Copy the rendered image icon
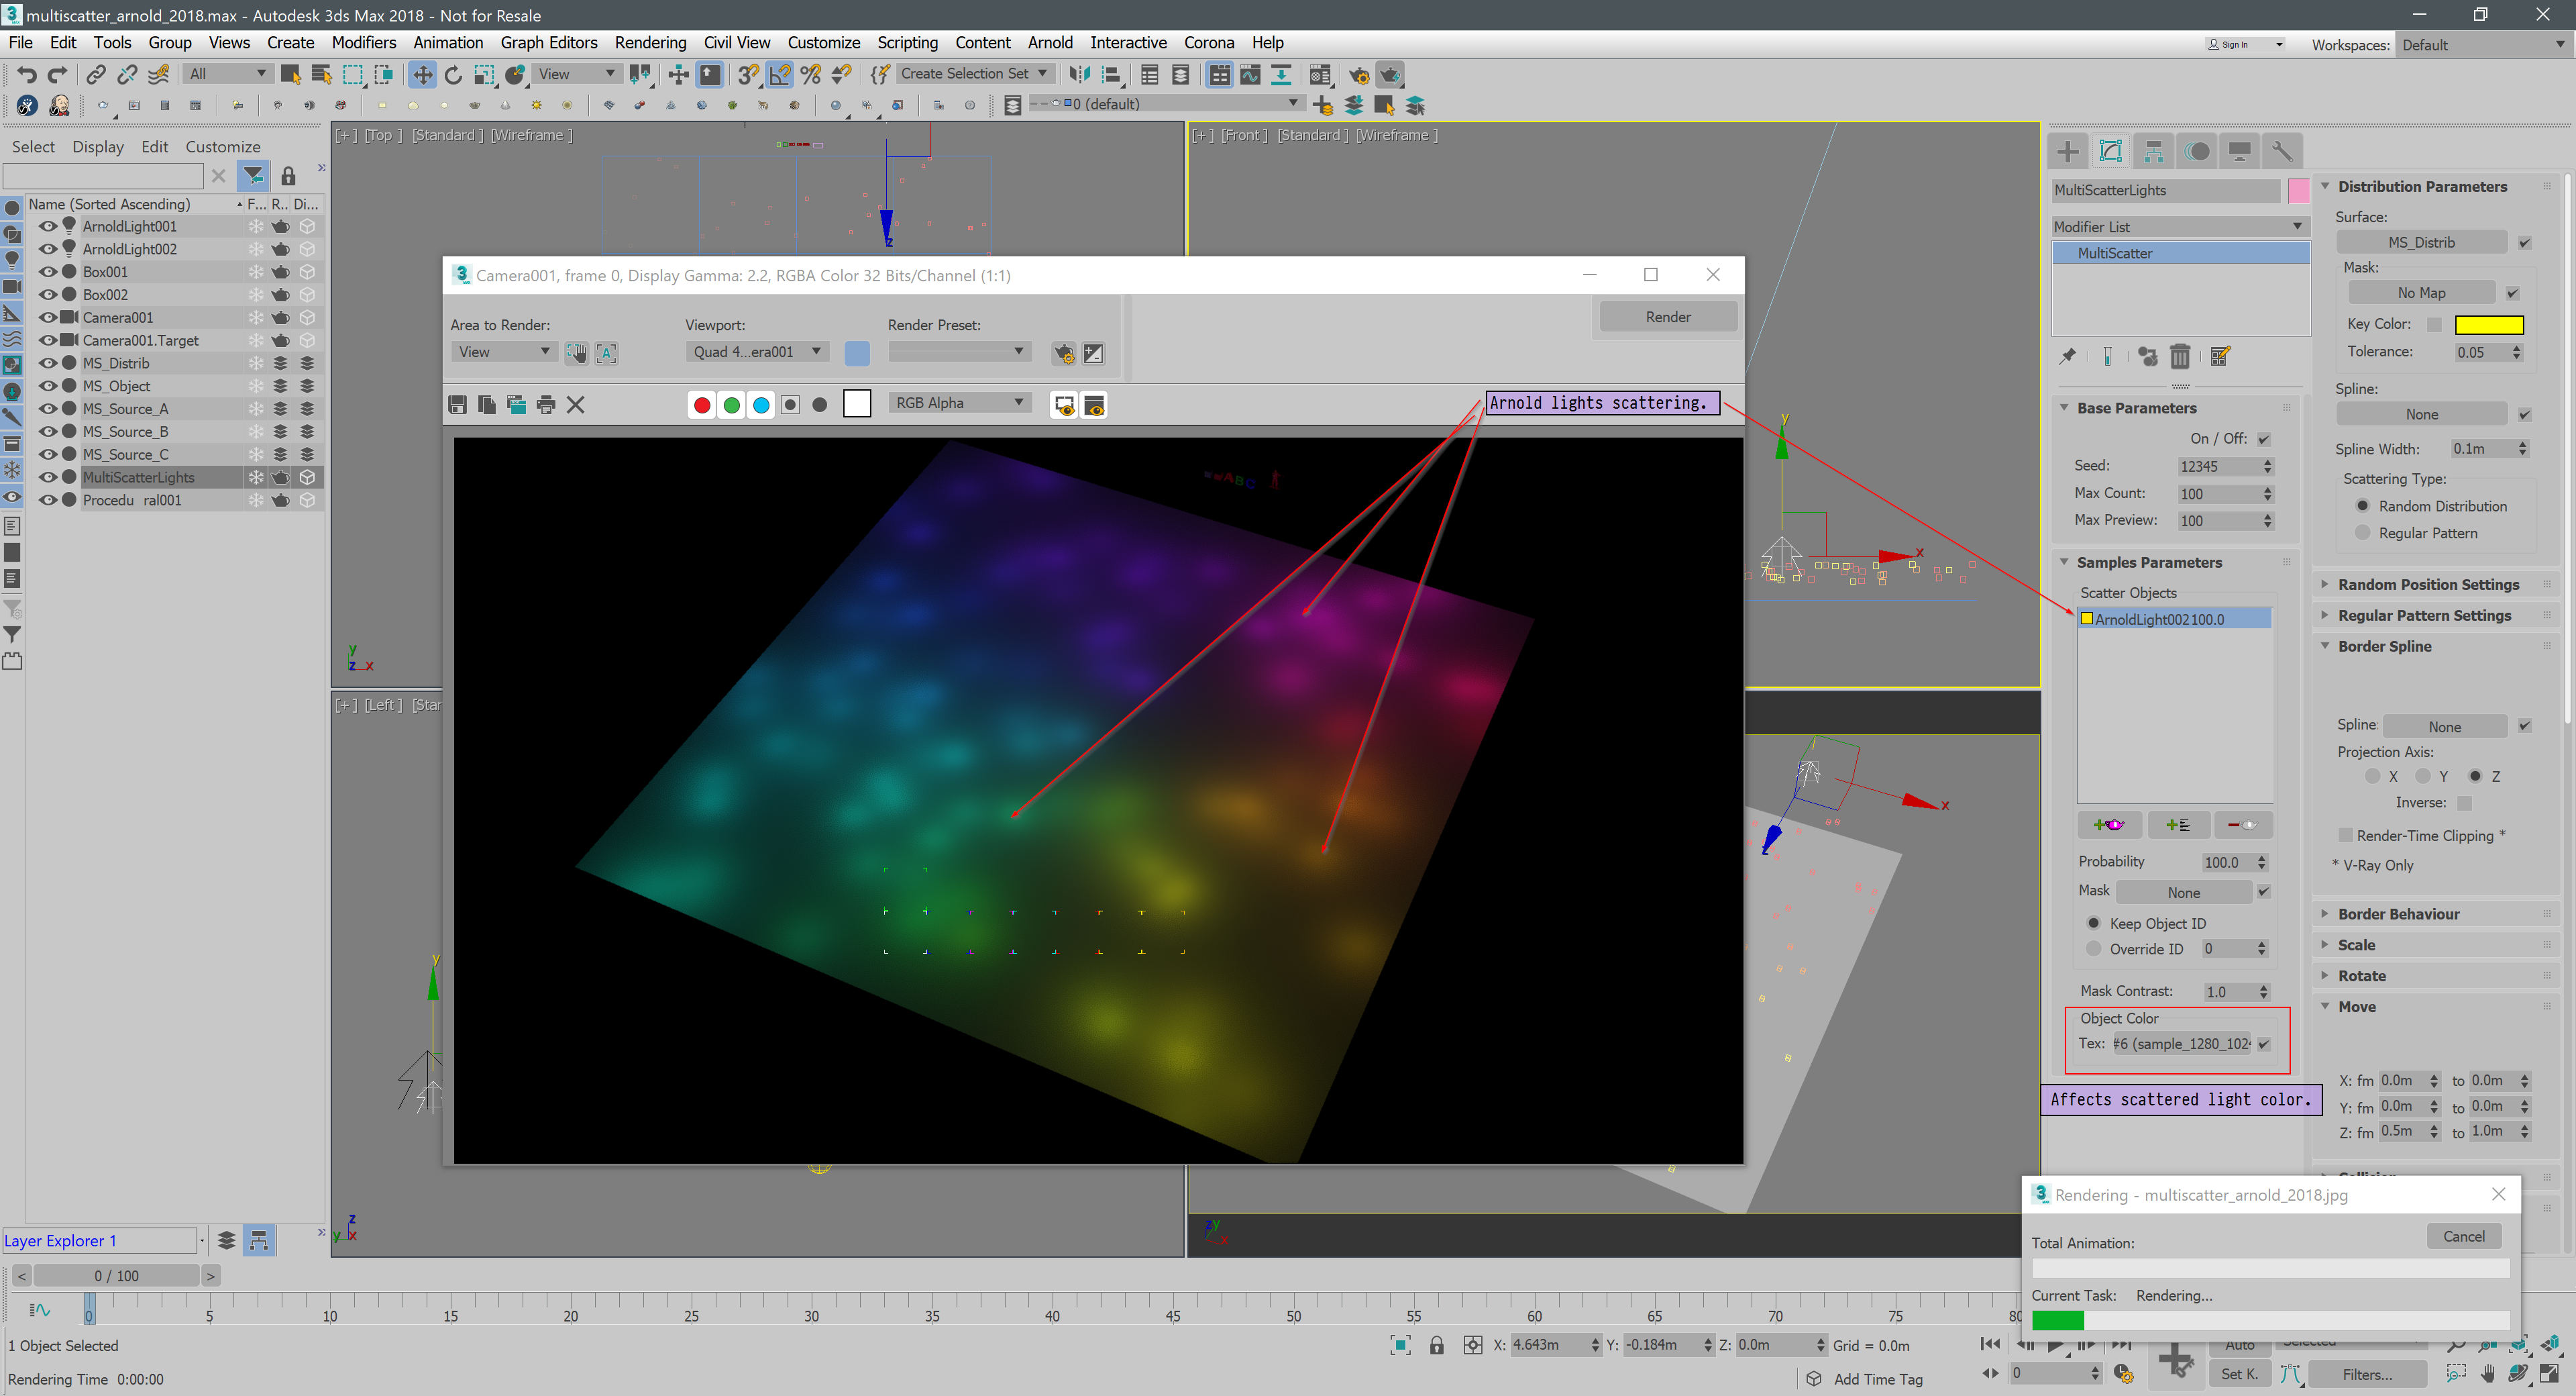2576x1396 pixels. [487, 404]
